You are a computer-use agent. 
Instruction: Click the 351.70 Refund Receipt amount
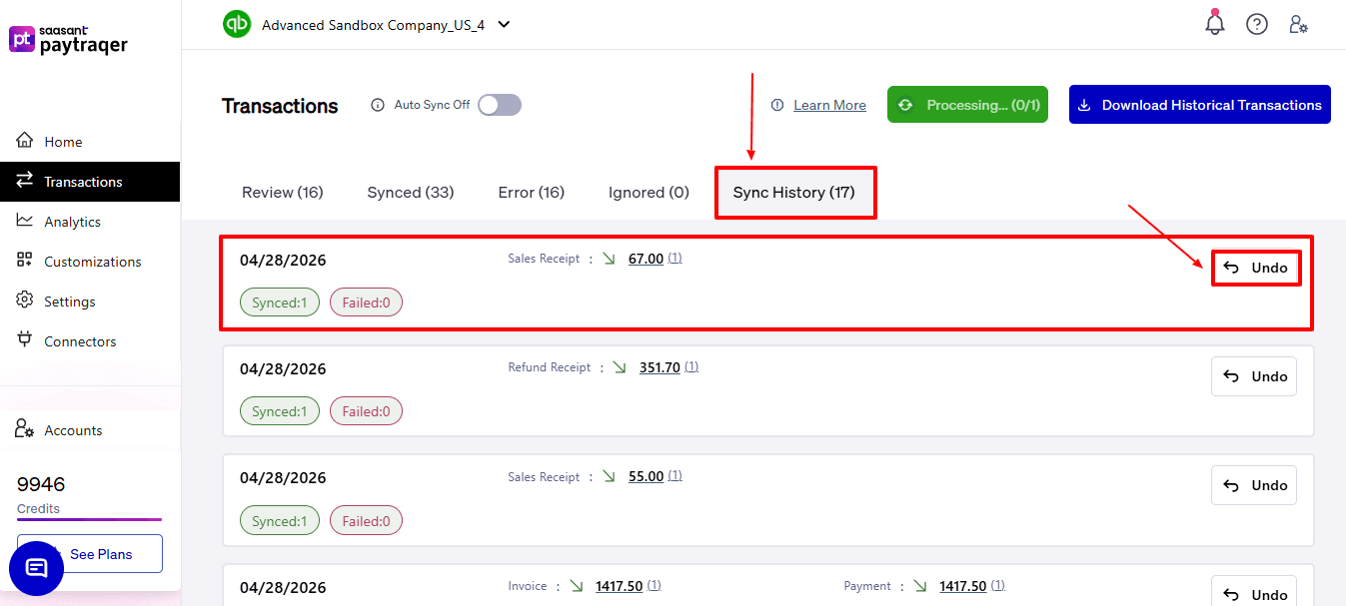tap(660, 367)
